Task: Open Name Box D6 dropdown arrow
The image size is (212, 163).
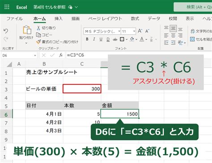Action: pos(35,56)
